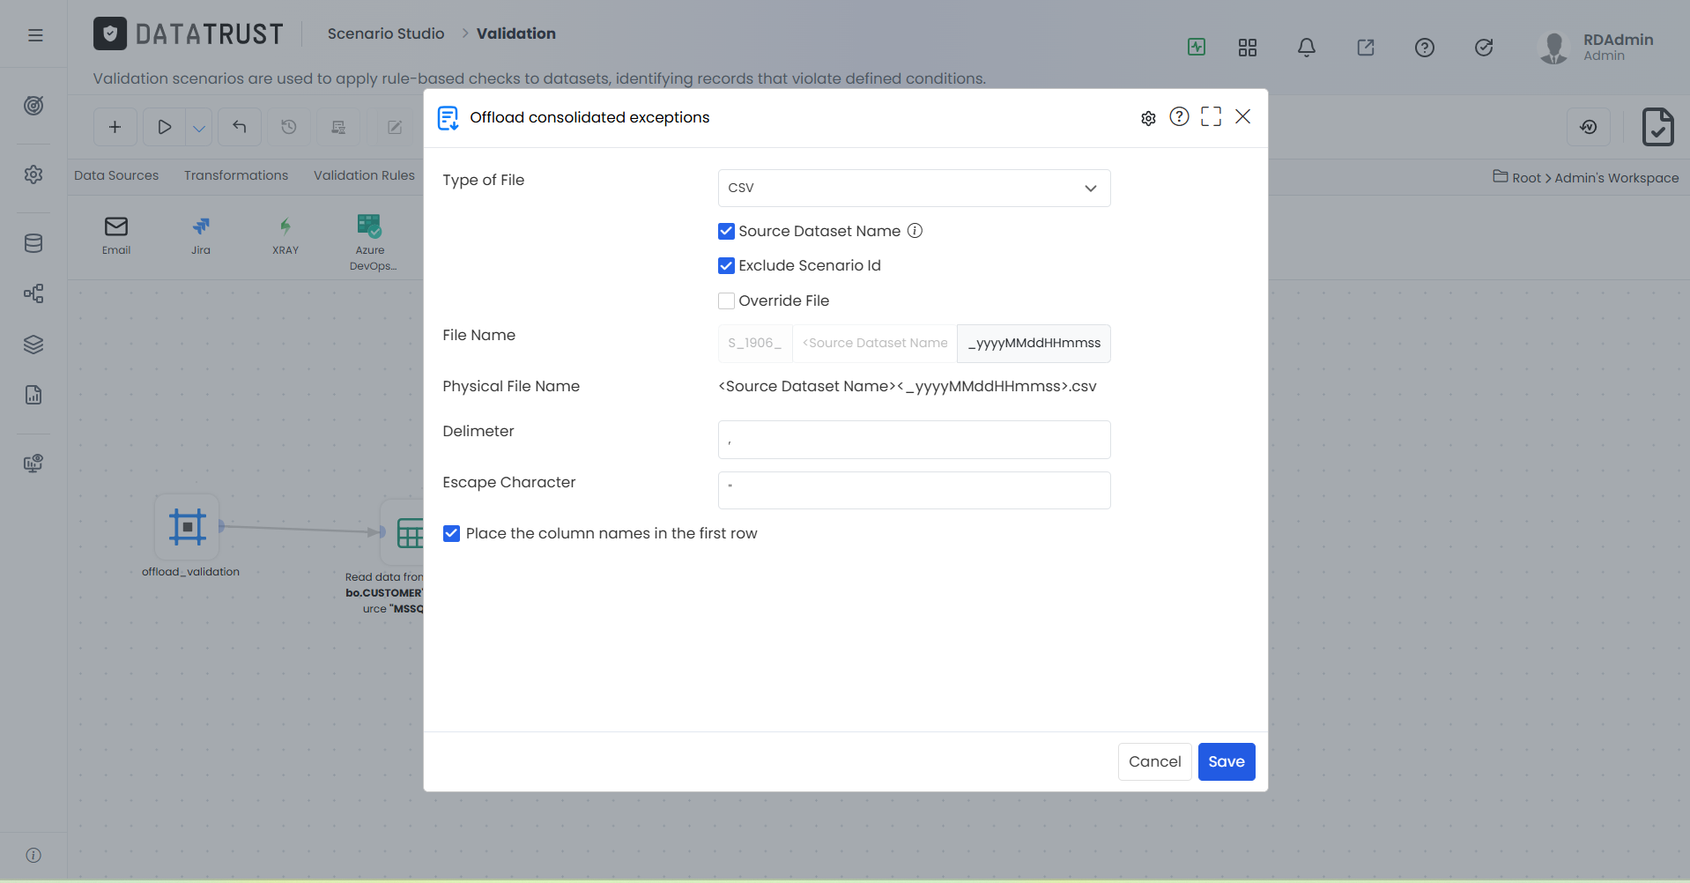Select the Azure DevOps component icon
Screen dimensions: 1690x883
[x=370, y=226]
